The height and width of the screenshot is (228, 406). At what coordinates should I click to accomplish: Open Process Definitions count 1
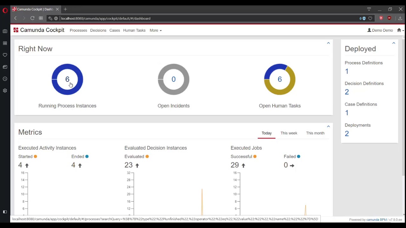[x=347, y=71]
